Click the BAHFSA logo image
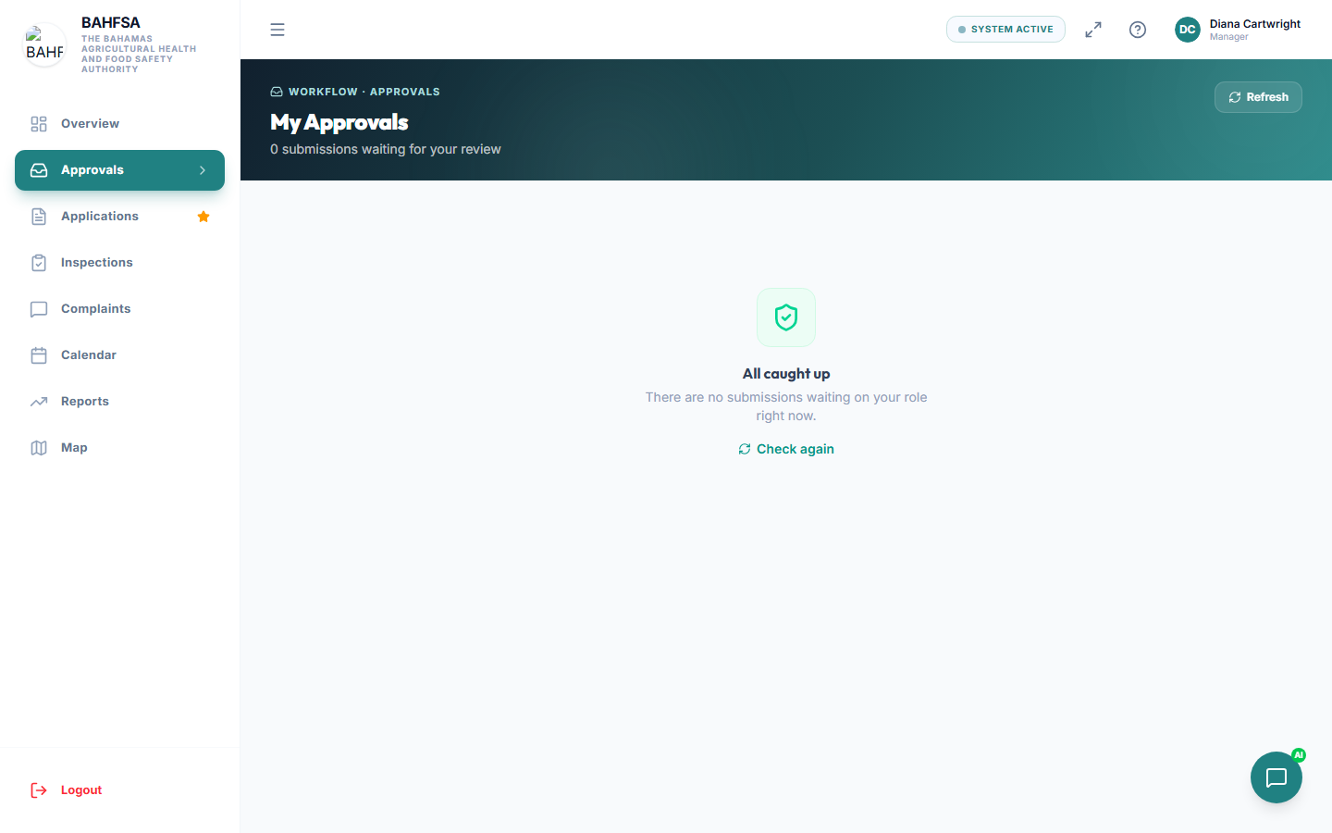This screenshot has width=1332, height=833. tap(44, 44)
